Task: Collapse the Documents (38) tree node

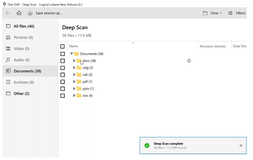Action: (x=71, y=54)
